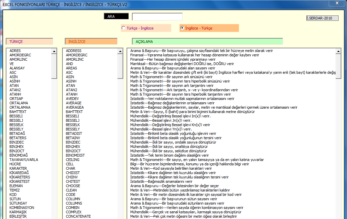The width and height of the screenshot is (347, 219).
Task: Select KOMBİNASYON in the Türkçe list
Action: coord(22,208)
